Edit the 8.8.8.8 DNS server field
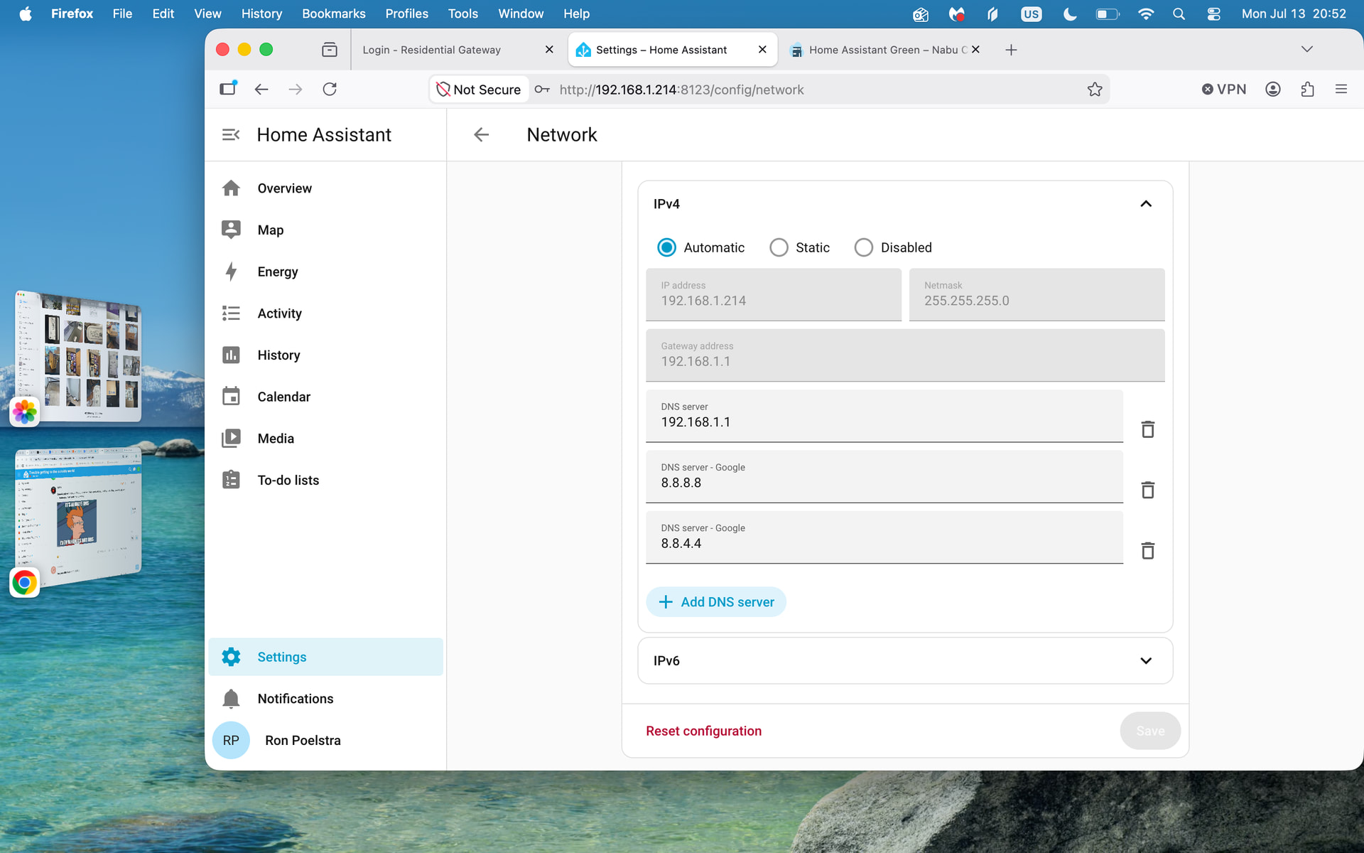 (x=884, y=476)
